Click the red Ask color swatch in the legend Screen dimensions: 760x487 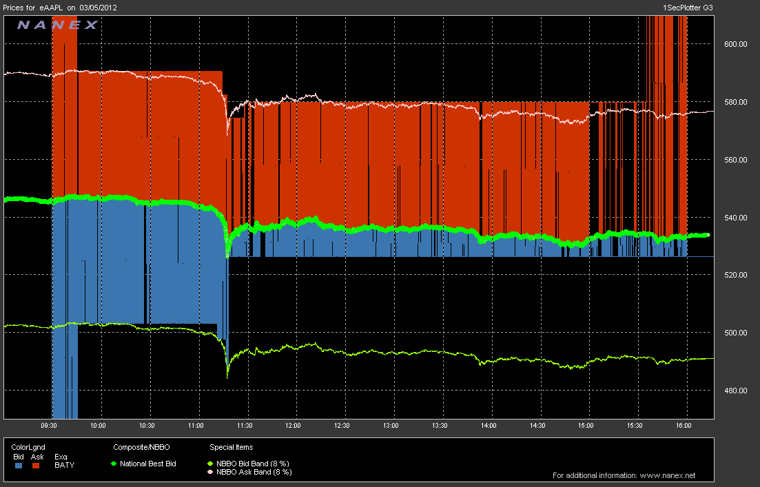tap(35, 466)
